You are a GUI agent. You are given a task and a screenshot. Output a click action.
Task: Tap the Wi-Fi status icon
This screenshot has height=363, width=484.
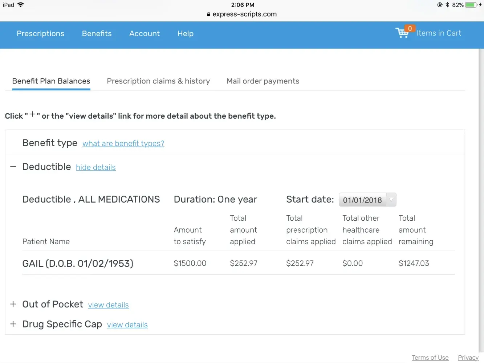coord(20,5)
